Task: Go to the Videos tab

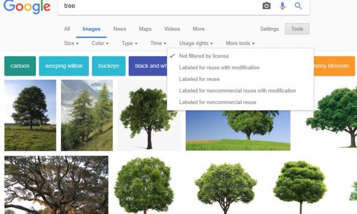Action: coord(172,29)
